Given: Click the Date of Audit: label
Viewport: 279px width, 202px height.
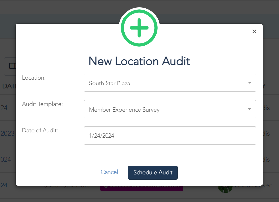Looking at the screenshot, I should (40, 130).
